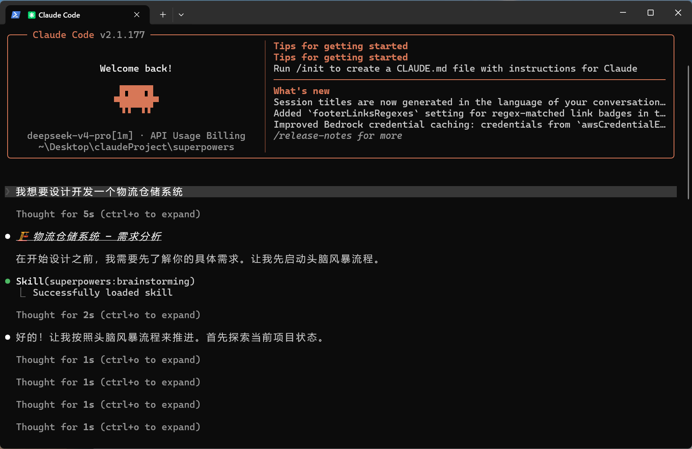Click the white bullet beside 需求分析 heading
This screenshot has width=692, height=449.
pyautogui.click(x=8, y=237)
